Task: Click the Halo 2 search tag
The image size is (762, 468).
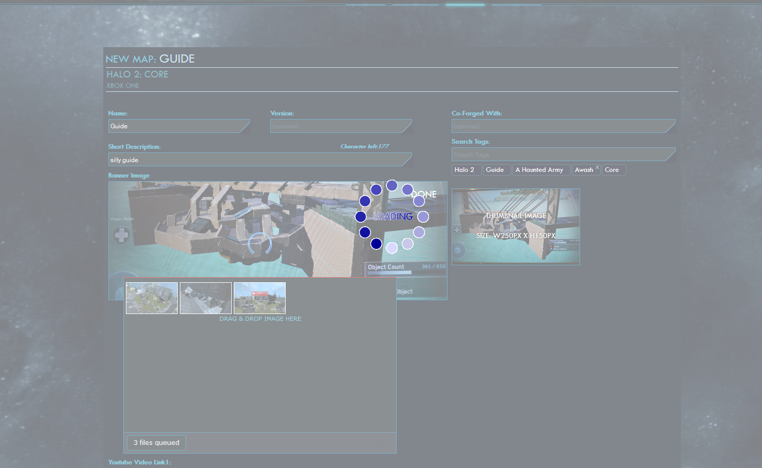Action: click(x=467, y=170)
